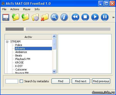Screen dimensions: 116x95
Task: Enable Search by metadata checkbox
Action: (21, 81)
